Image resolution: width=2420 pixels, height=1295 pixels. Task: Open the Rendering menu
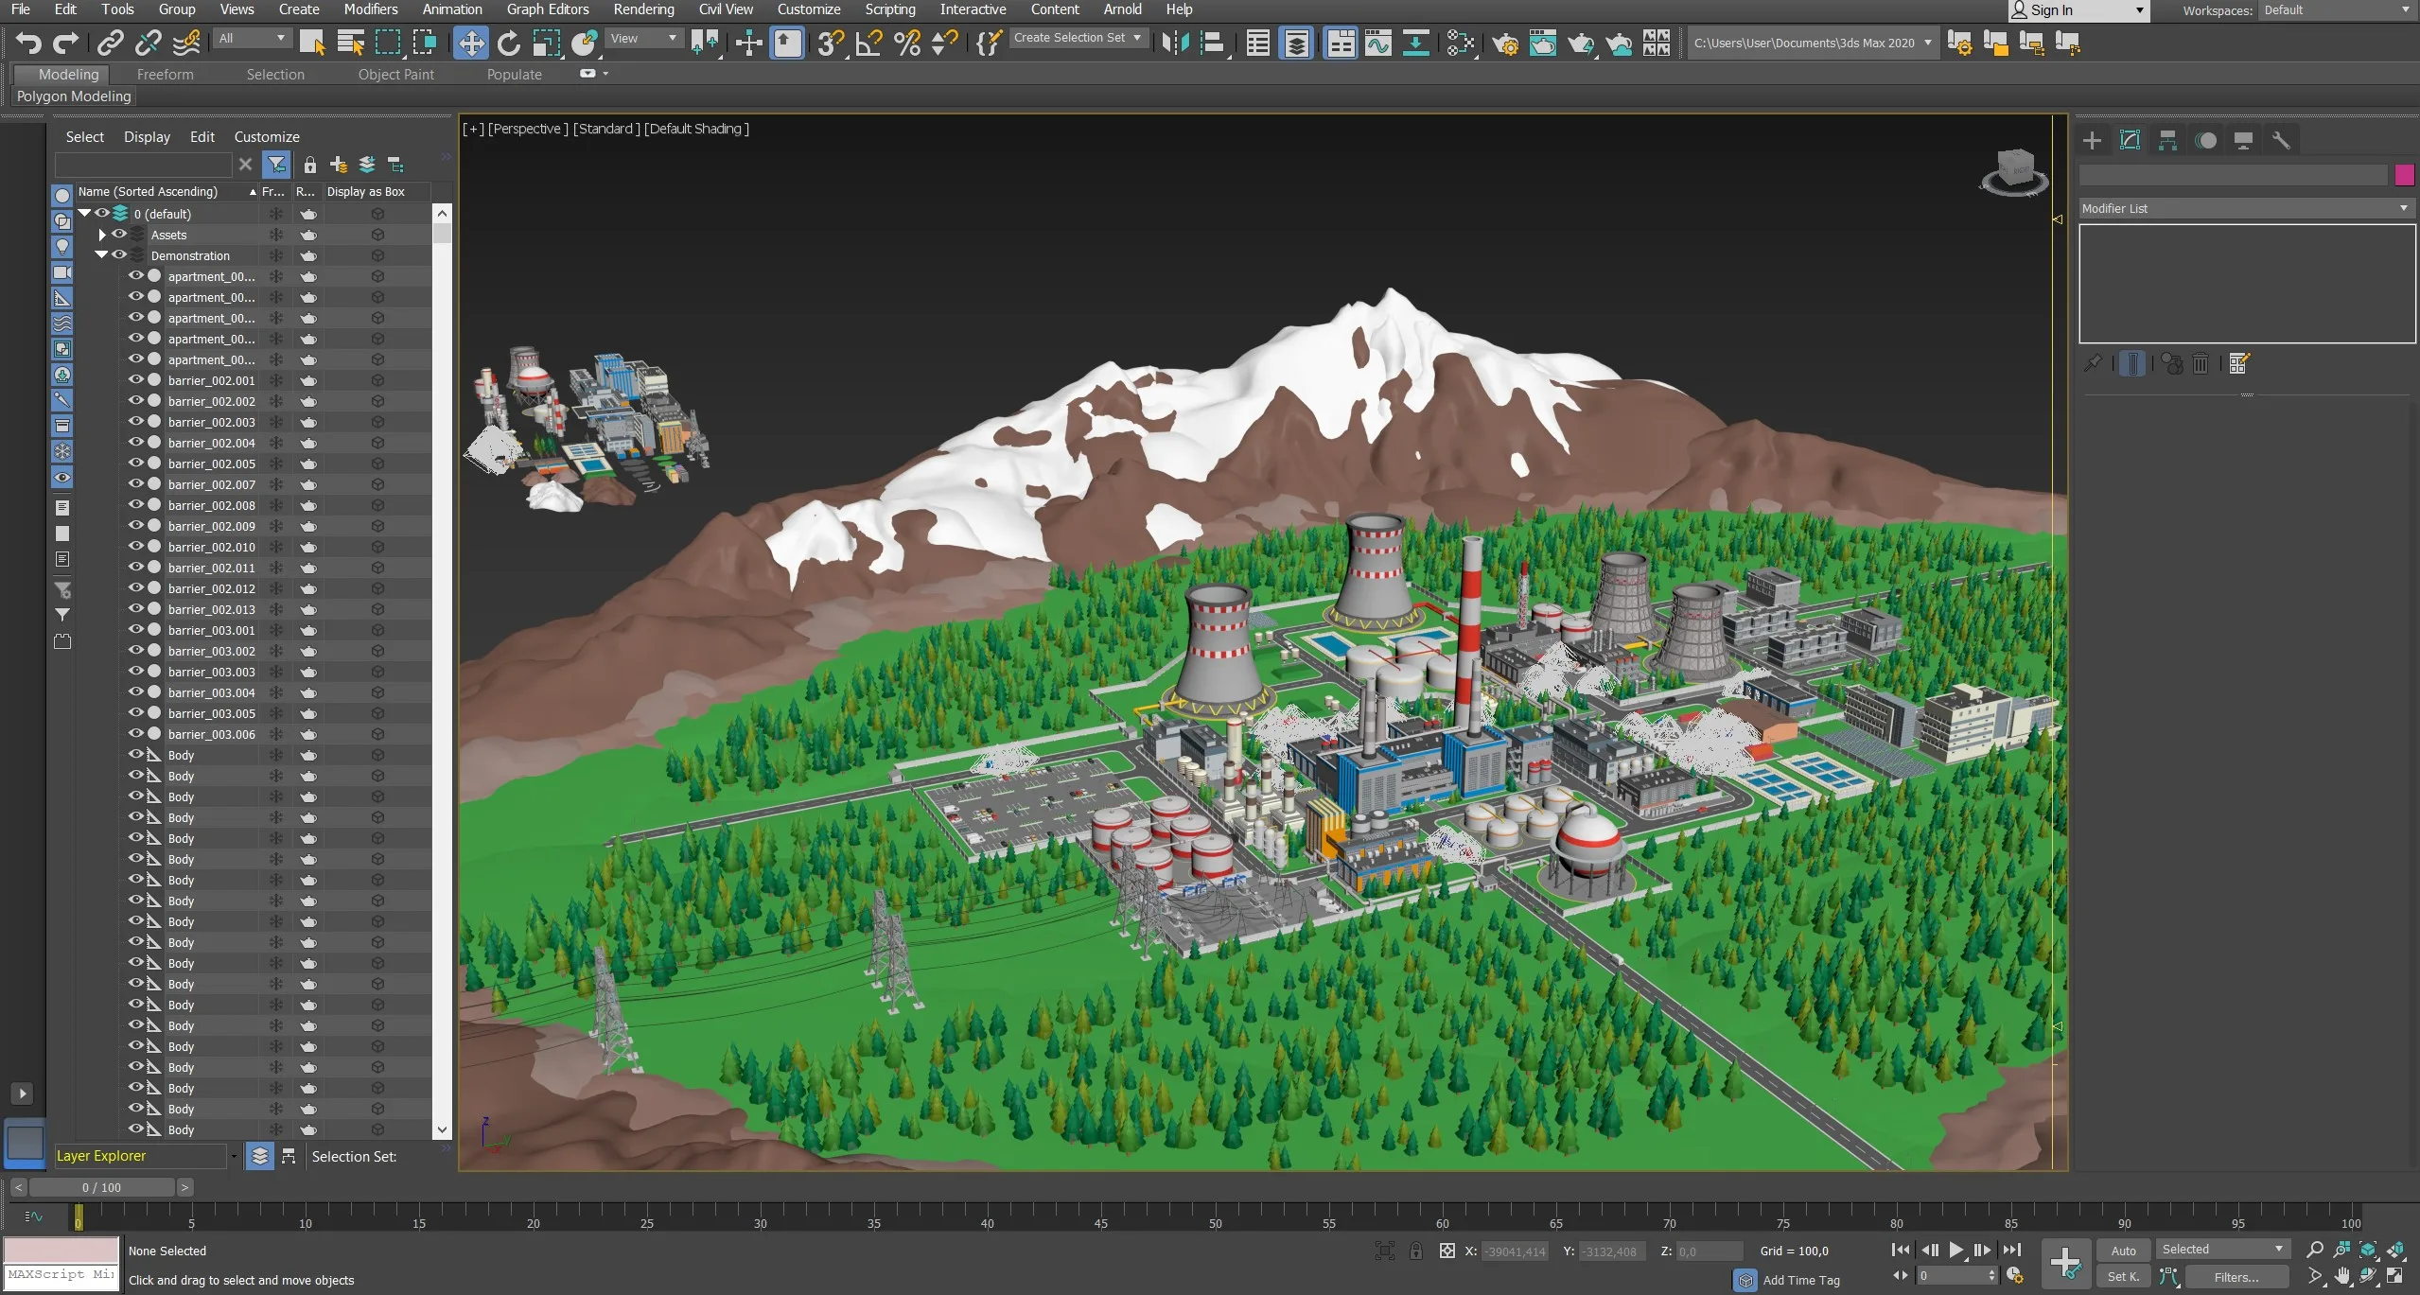click(643, 9)
